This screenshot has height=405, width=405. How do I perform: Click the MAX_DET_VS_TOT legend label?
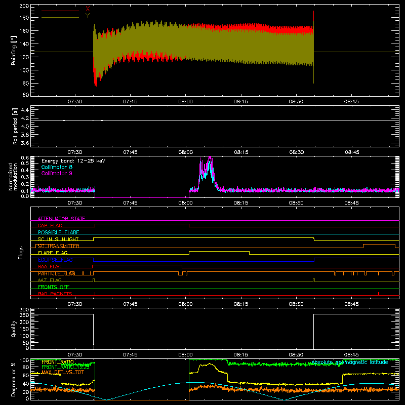(62, 372)
